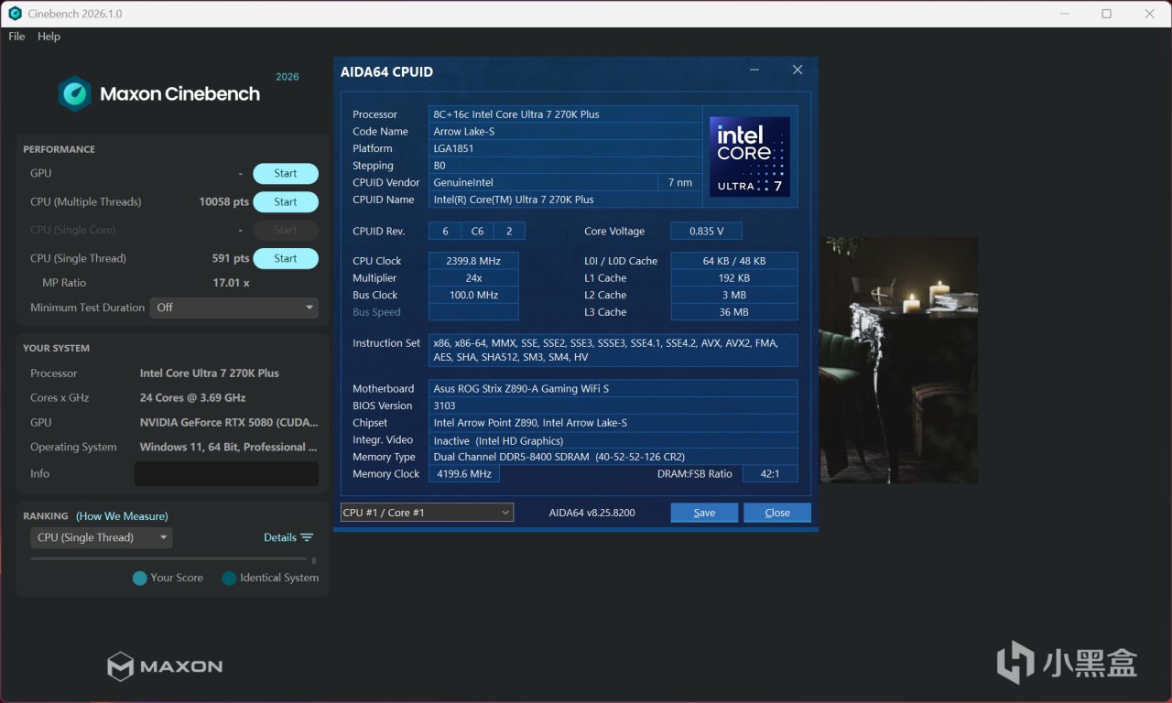The image size is (1172, 703).
Task: Click the L1 Cache value 192 KB
Action: (x=734, y=278)
